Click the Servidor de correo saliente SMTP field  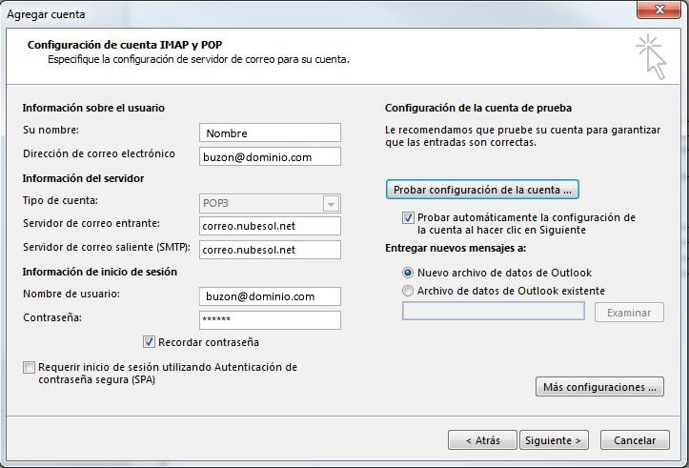270,250
